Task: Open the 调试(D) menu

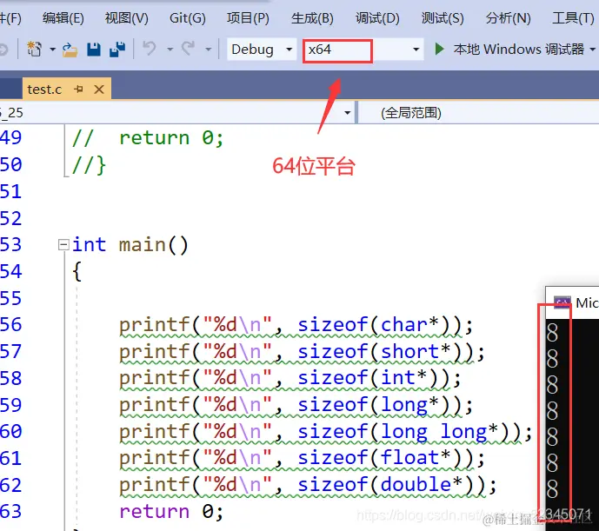Action: tap(377, 18)
